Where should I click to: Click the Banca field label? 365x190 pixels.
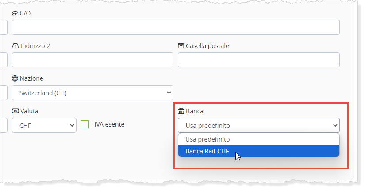click(195, 111)
